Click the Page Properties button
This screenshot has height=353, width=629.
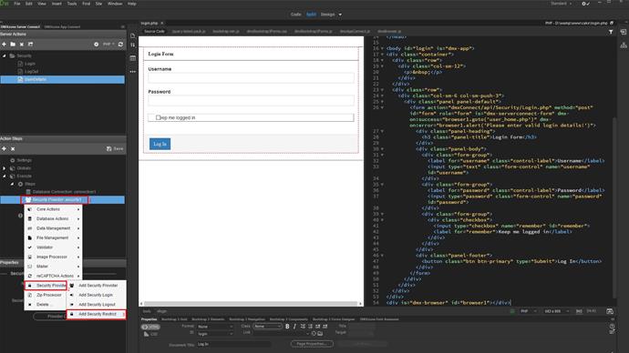click(x=312, y=344)
